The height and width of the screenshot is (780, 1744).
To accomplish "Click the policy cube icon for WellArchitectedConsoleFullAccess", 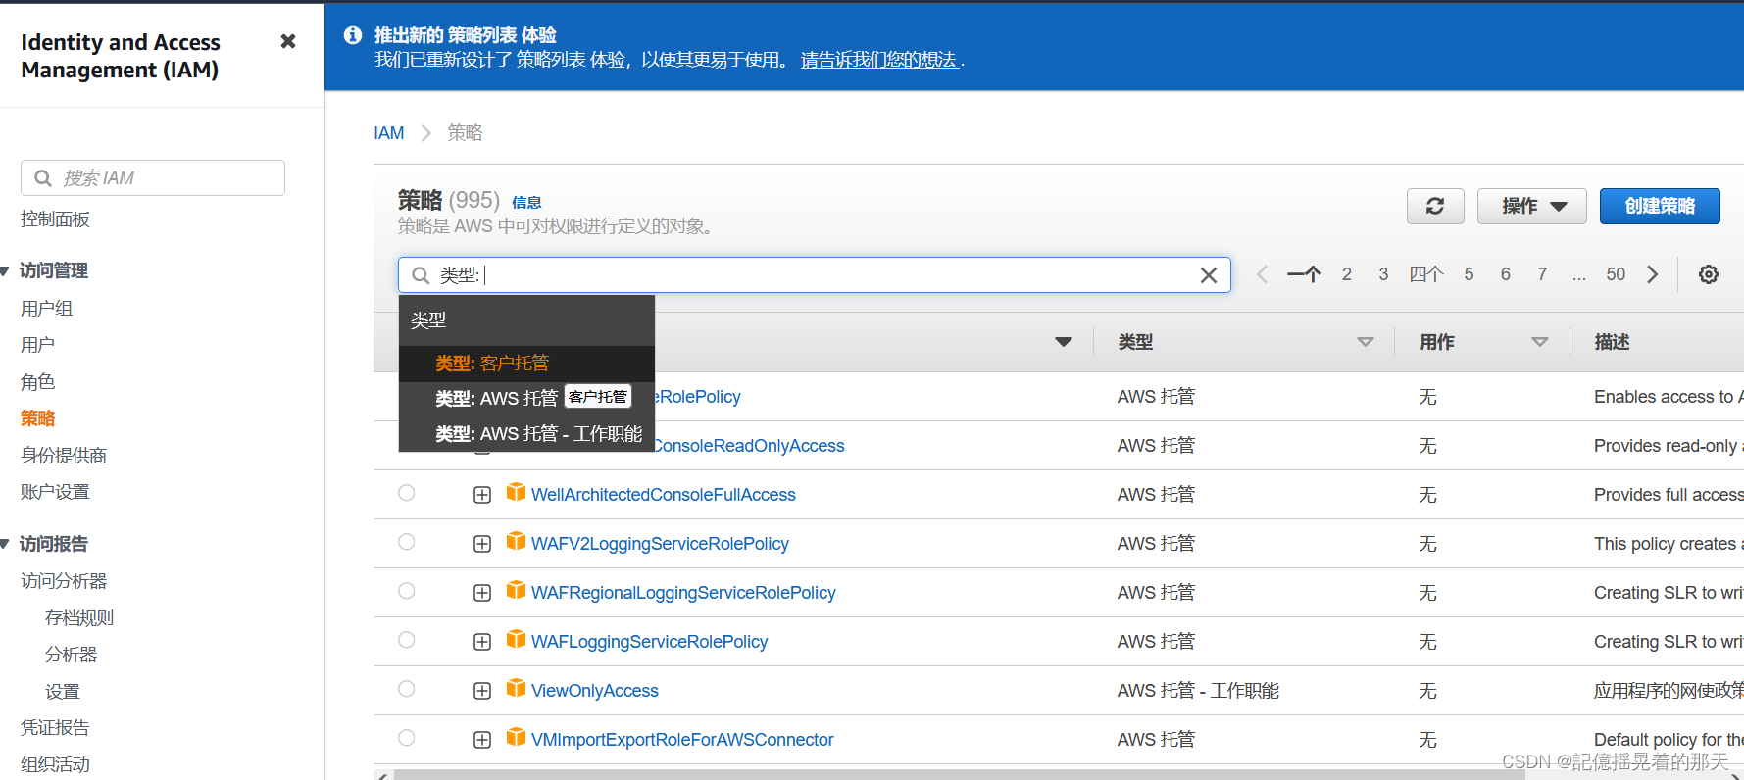I will tap(516, 492).
